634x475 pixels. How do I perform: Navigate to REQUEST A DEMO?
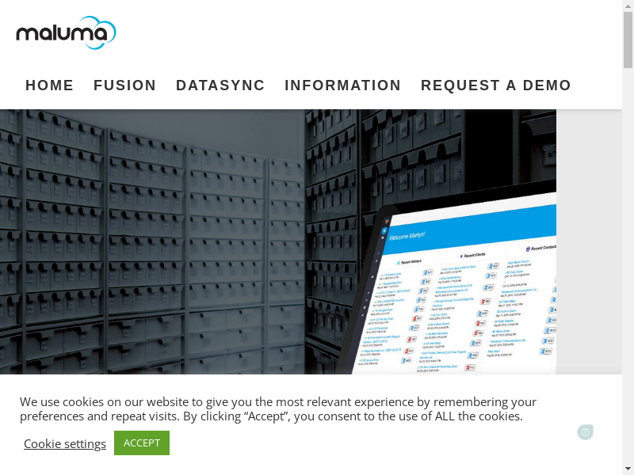coord(495,85)
